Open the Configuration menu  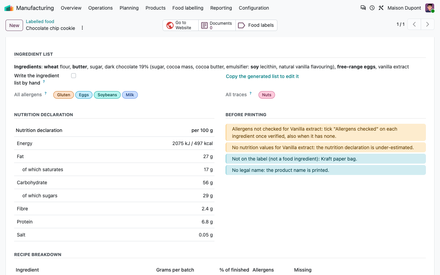[254, 8]
